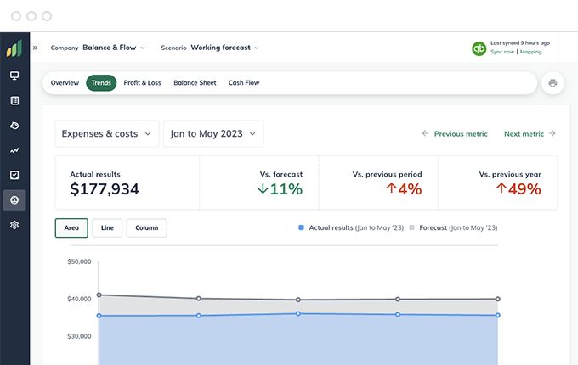This screenshot has height=365, width=578.
Task: Go to Next metric
Action: point(524,134)
